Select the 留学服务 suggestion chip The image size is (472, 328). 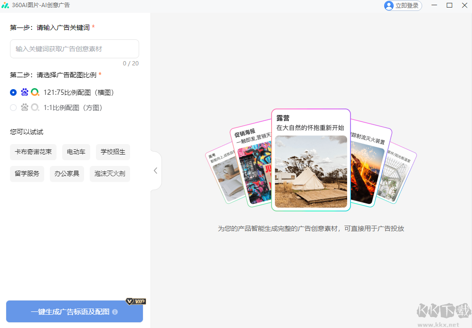pyautogui.click(x=27, y=174)
